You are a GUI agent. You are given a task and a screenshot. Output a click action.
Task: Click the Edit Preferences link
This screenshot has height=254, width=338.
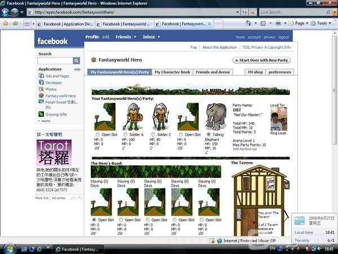[x=245, y=149]
